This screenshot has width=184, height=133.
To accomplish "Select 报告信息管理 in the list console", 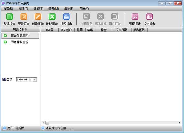I will 20,36.
